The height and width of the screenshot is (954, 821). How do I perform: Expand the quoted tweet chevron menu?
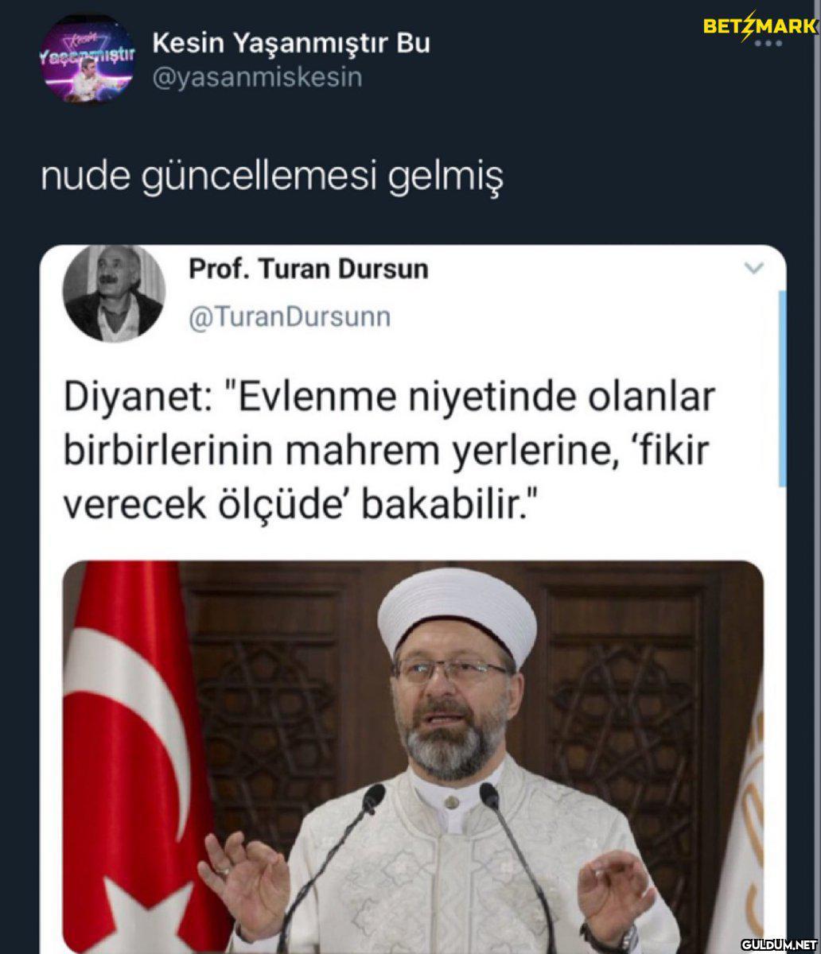(x=753, y=270)
